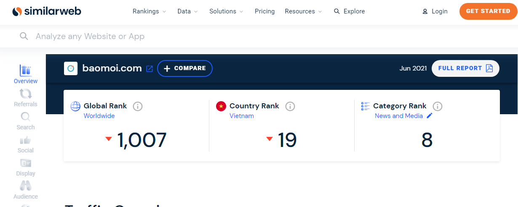The width and height of the screenshot is (518, 207).
Task: Expand the Resources menu
Action: [x=303, y=11]
